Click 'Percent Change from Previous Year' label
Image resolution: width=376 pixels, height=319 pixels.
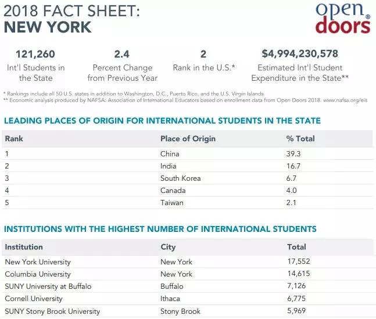(x=123, y=73)
